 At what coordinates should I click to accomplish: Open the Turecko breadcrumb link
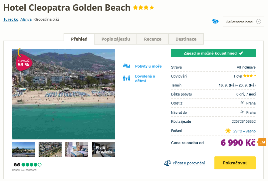11,19
